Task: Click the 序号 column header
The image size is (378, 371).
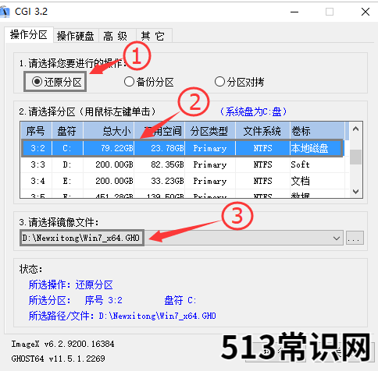Action: click(x=36, y=131)
